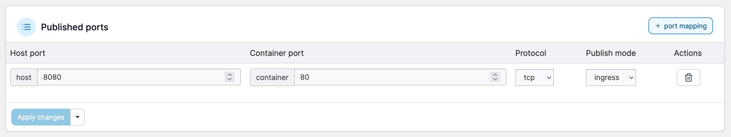Screen dimensions: 731x137
Task: Expand the caret next to Apply changes
Action: tap(77, 117)
